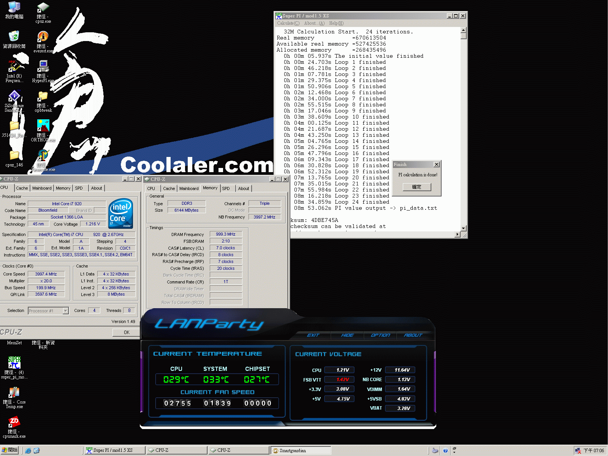Open the Start menu button
Viewport: 608px width, 456px height.
coord(10,450)
